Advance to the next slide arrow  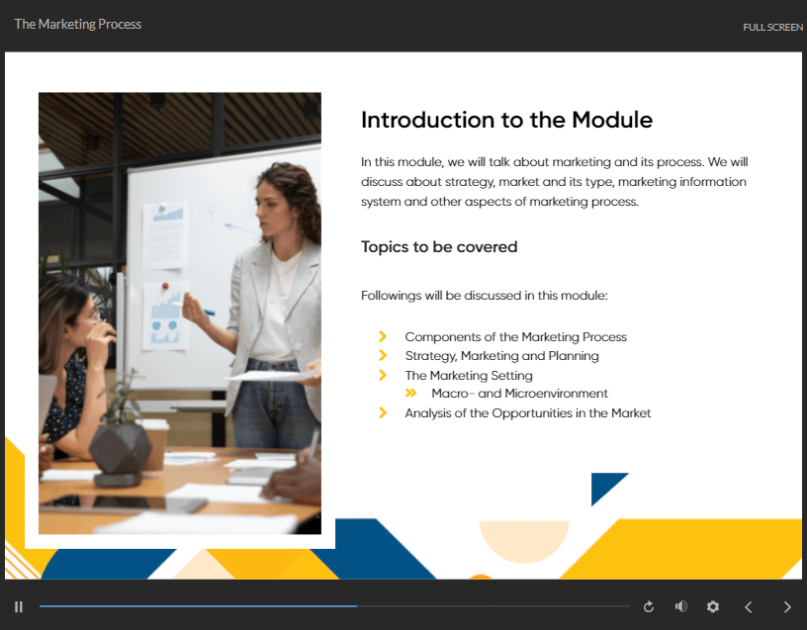(787, 607)
